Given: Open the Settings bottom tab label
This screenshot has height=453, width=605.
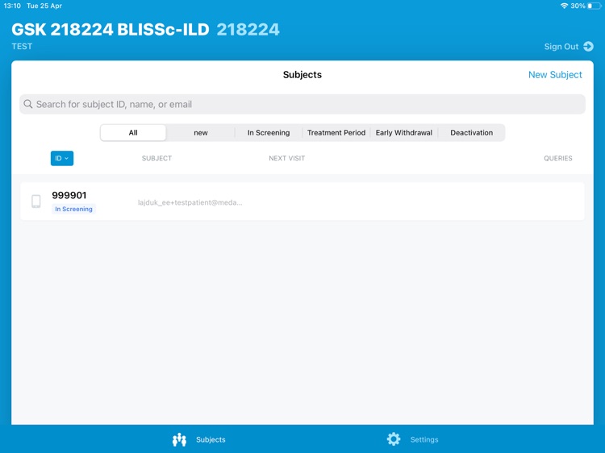Looking at the screenshot, I should 424,439.
